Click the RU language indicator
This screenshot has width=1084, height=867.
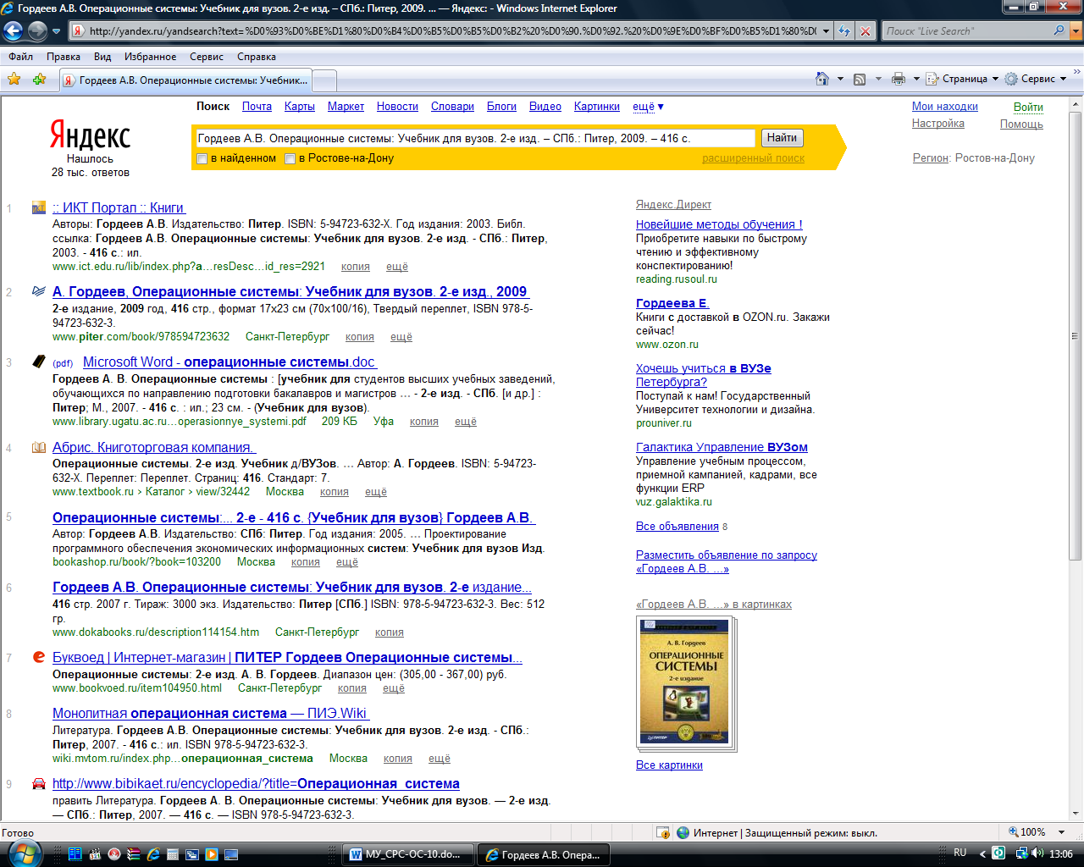[x=960, y=853]
